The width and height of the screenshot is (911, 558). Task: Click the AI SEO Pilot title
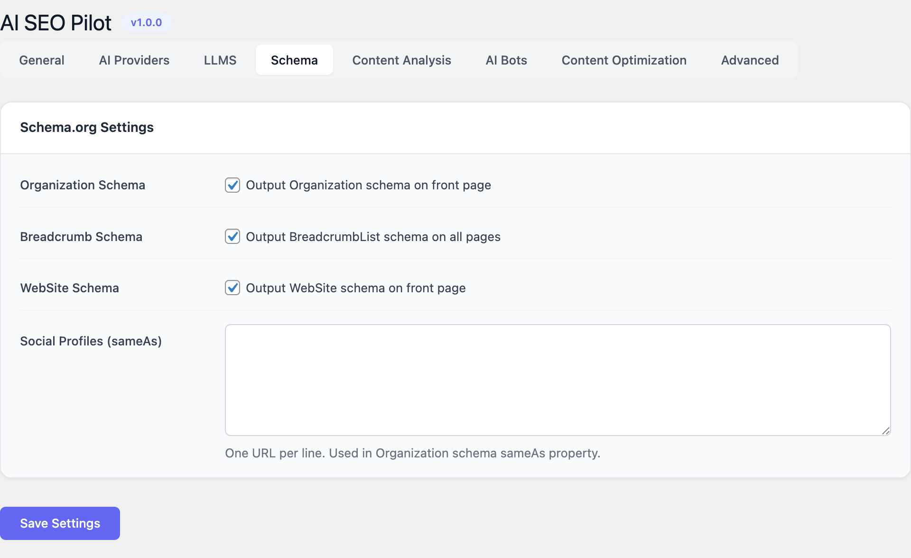56,23
